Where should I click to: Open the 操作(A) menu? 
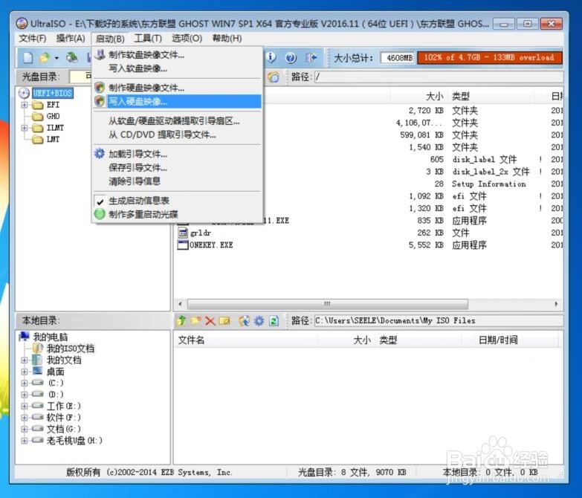pyautogui.click(x=71, y=38)
